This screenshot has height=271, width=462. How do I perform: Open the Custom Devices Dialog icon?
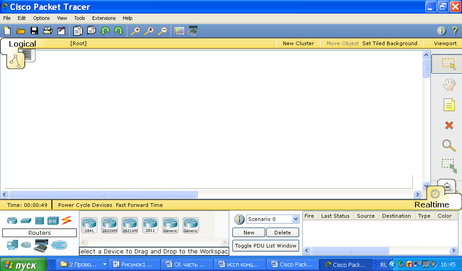[x=192, y=31]
